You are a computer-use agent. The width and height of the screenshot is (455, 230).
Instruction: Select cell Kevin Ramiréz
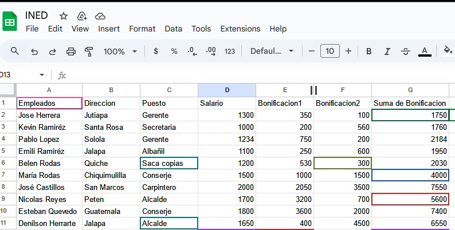tap(49, 127)
